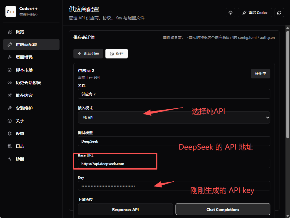290x218 pixels.
Task: Click the 名称 input field with 供应商 2
Action: (174, 94)
